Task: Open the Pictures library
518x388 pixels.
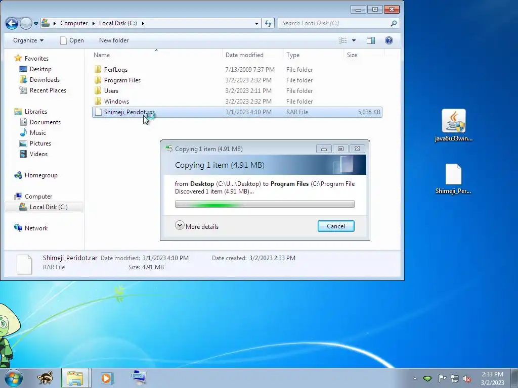Action: click(x=35, y=143)
